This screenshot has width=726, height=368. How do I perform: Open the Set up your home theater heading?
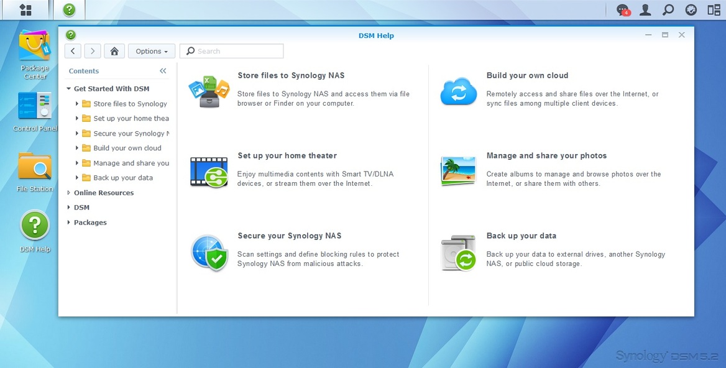point(287,155)
